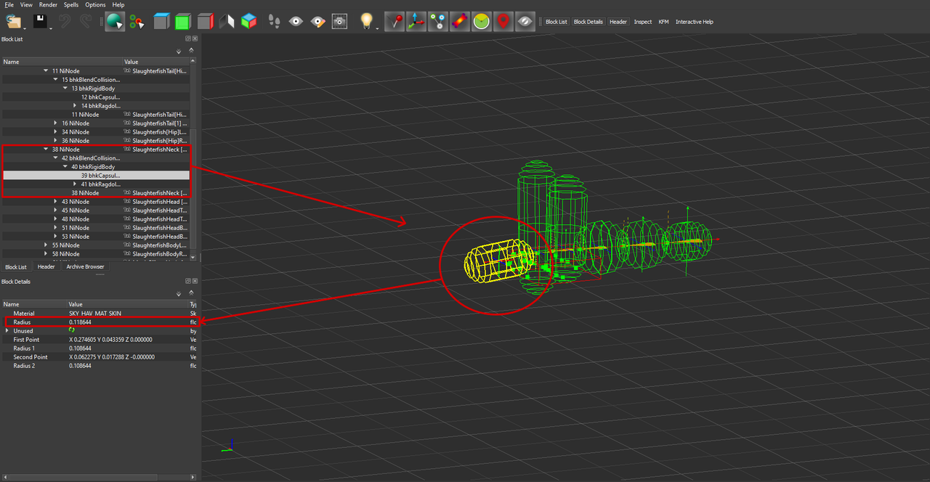Expand the 14 bhkRagdol node
The height and width of the screenshot is (482, 930).
point(75,105)
